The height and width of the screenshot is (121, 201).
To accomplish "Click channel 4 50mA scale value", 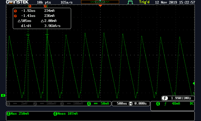I will point(105,104).
